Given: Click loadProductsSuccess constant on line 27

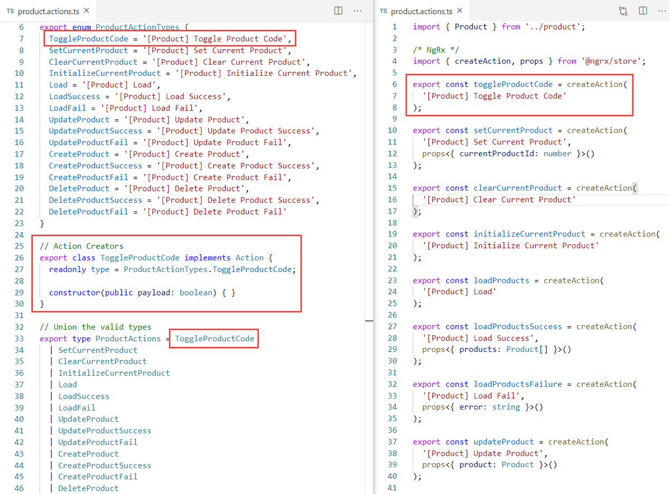Looking at the screenshot, I should 518,327.
